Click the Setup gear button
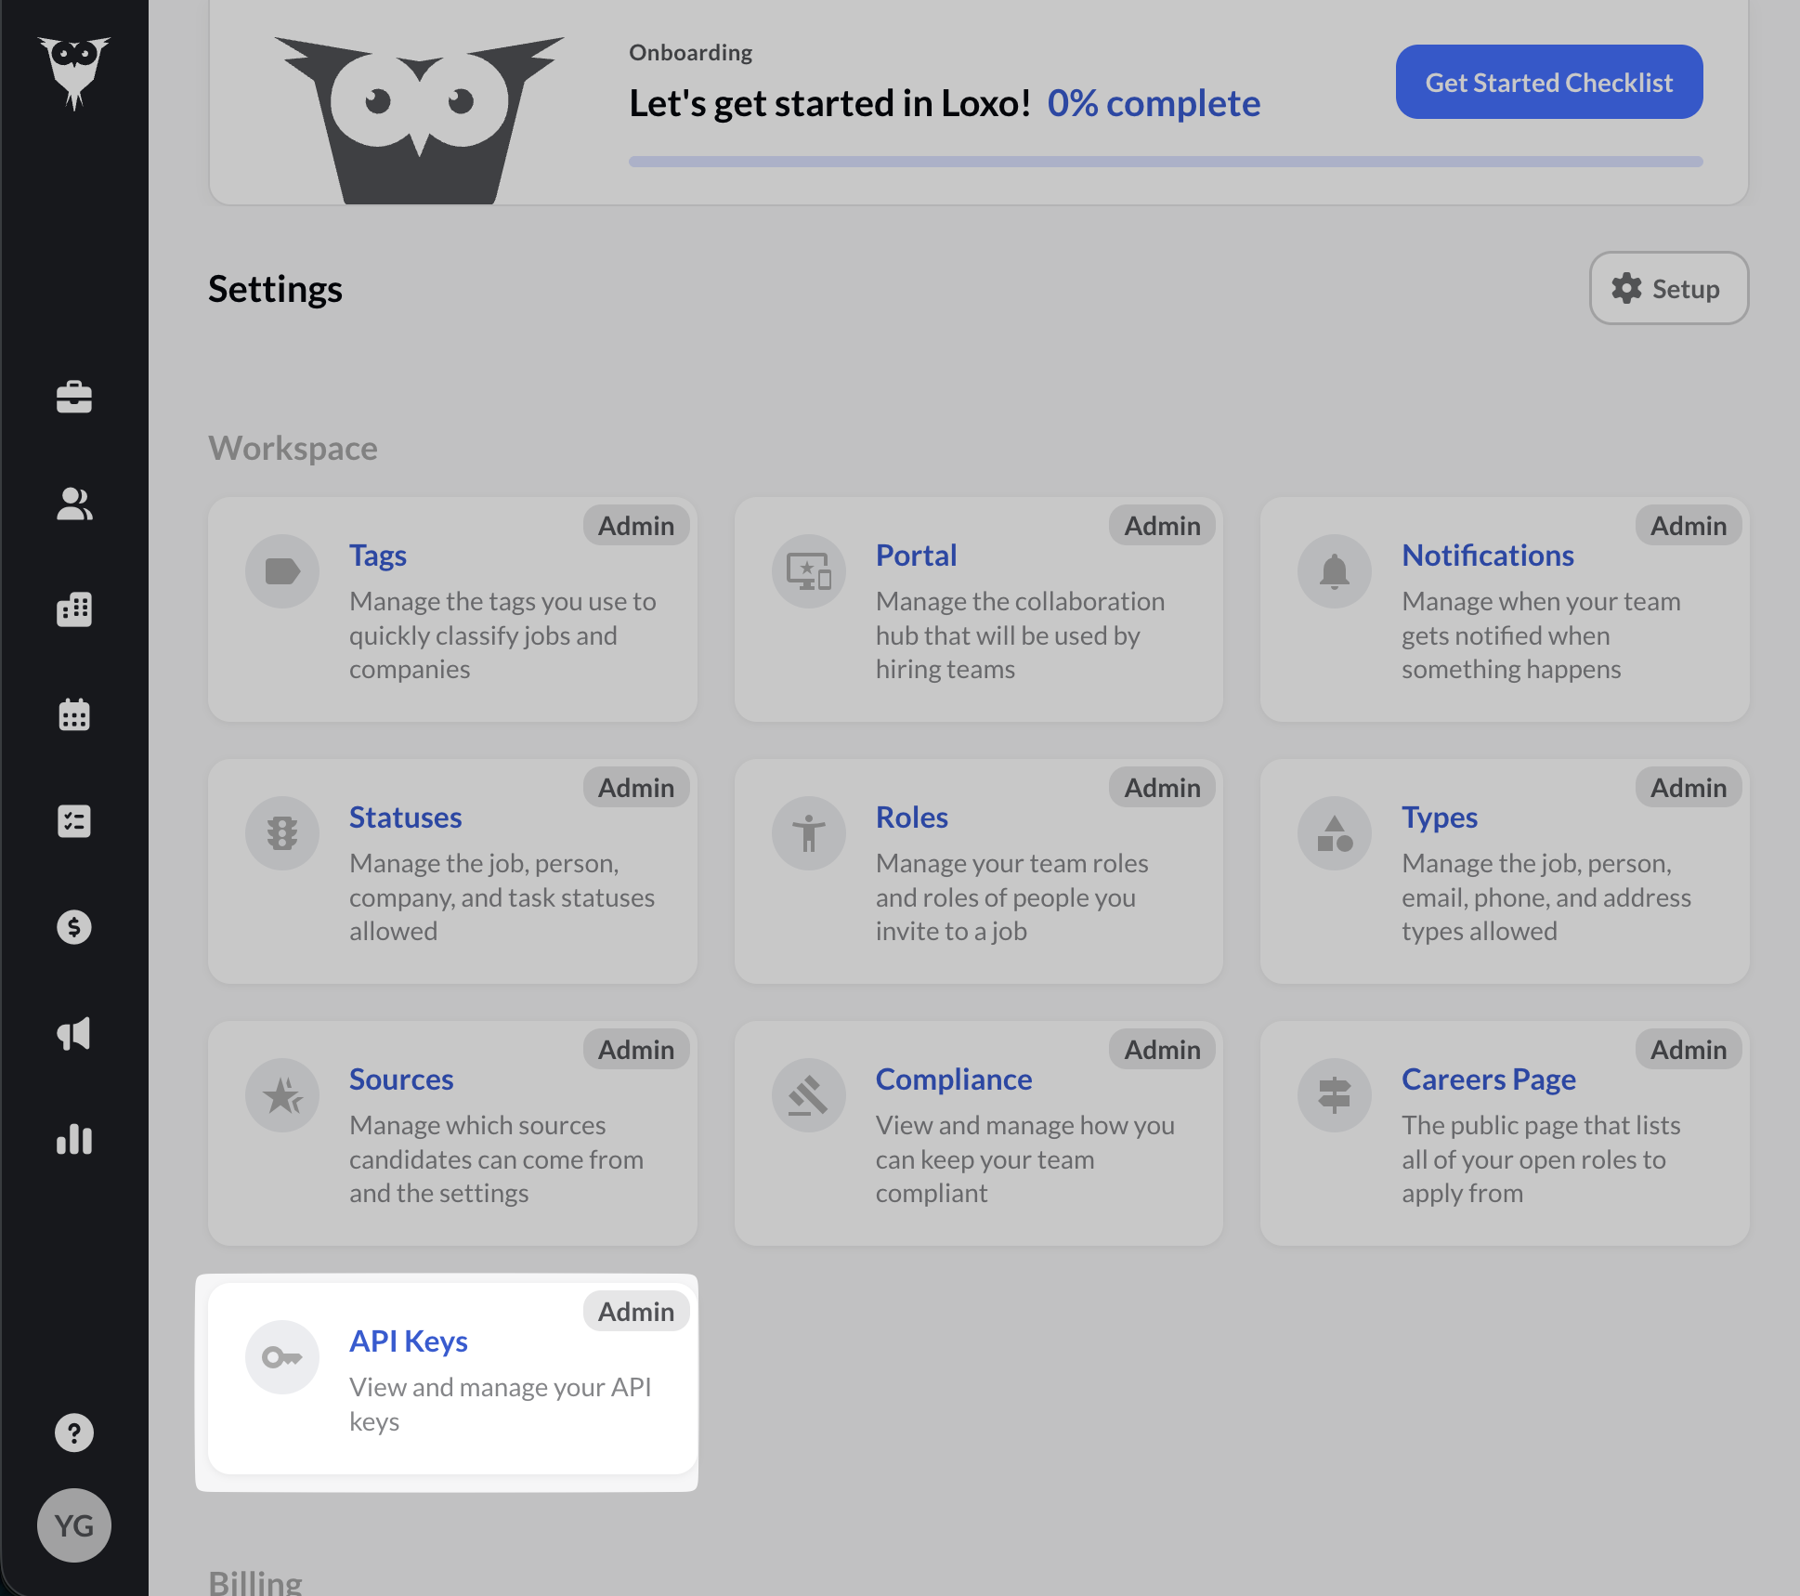This screenshot has height=1596, width=1800. pos(1668,289)
